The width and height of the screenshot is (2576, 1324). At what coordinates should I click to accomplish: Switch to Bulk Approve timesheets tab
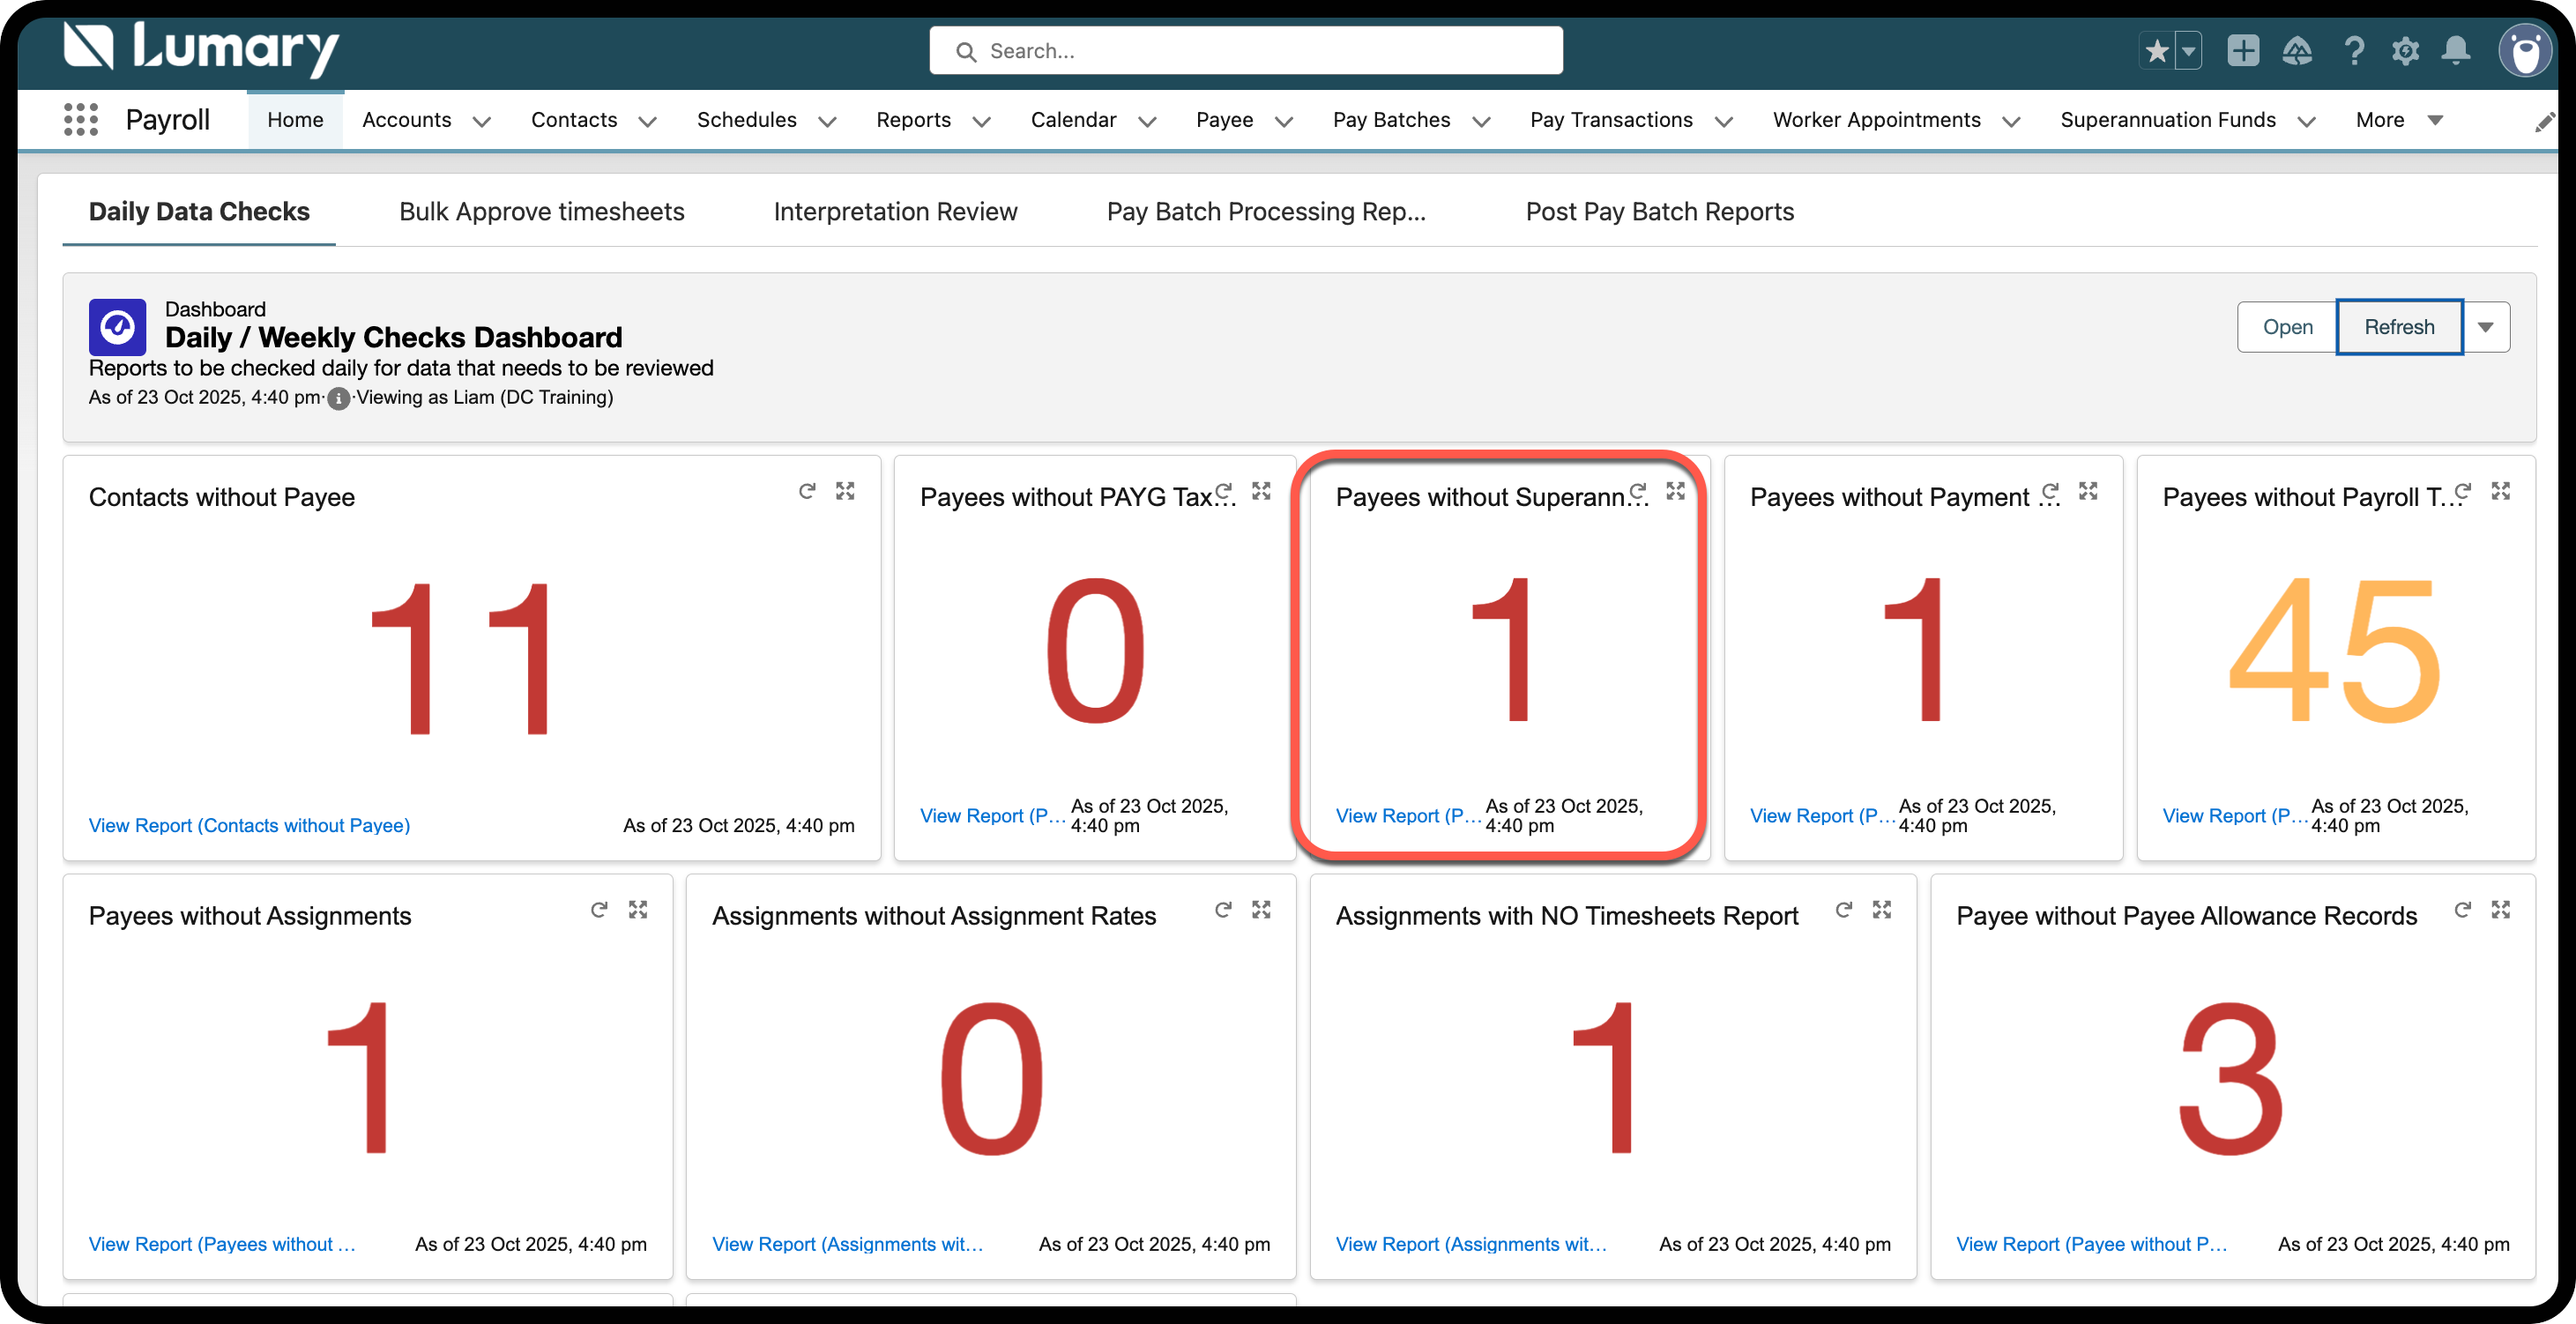[x=541, y=212]
